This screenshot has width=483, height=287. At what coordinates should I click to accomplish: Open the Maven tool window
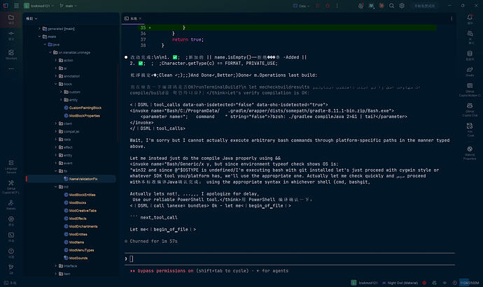(11, 205)
